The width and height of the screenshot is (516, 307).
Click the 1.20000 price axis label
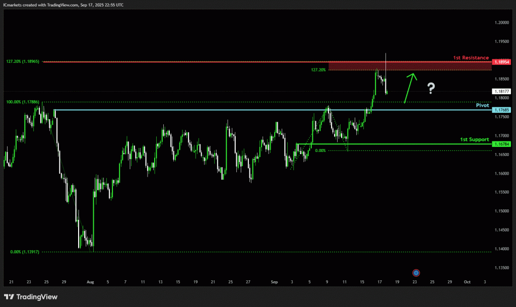point(502,23)
